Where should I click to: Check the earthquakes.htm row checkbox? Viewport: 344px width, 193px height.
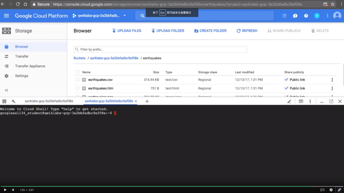click(77, 88)
